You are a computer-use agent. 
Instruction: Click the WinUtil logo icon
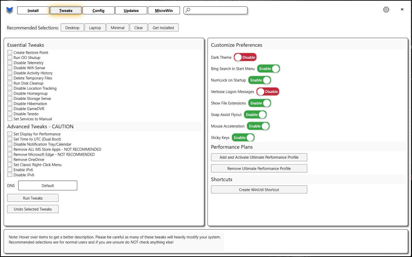pyautogui.click(x=9, y=10)
